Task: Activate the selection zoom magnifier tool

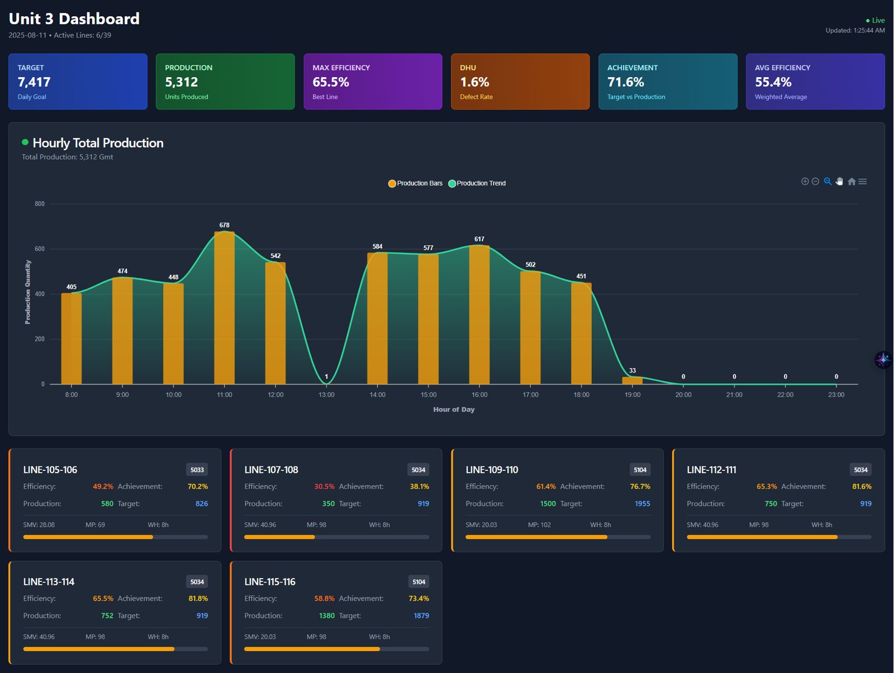Action: [x=828, y=182]
